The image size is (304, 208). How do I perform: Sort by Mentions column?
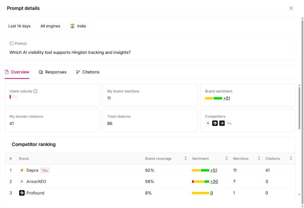coord(259,158)
